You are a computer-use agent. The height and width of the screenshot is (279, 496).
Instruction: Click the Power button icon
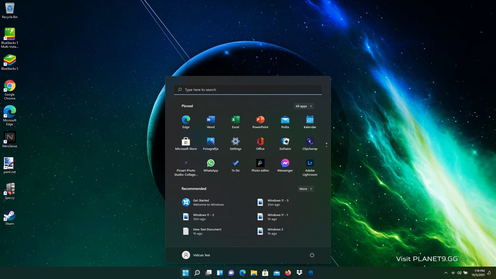pos(312,255)
